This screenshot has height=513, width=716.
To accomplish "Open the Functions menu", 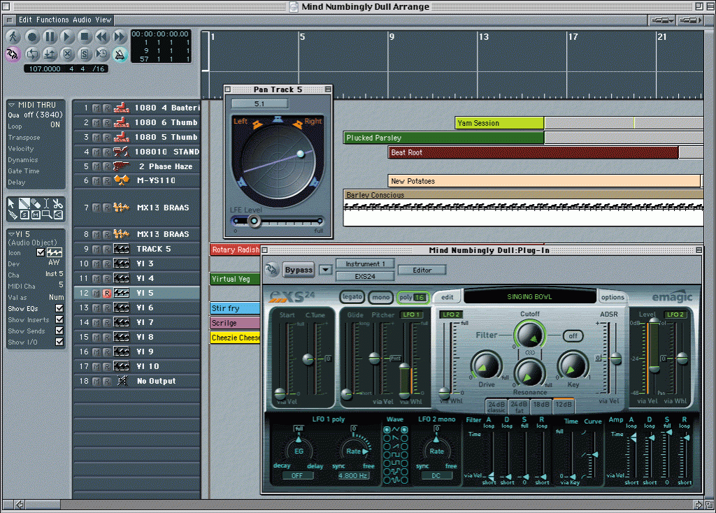I will [52, 20].
